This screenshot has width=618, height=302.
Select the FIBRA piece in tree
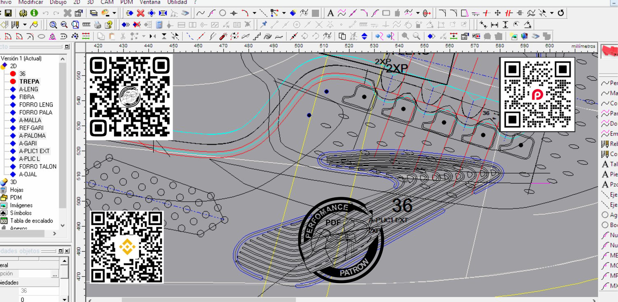coord(27,97)
